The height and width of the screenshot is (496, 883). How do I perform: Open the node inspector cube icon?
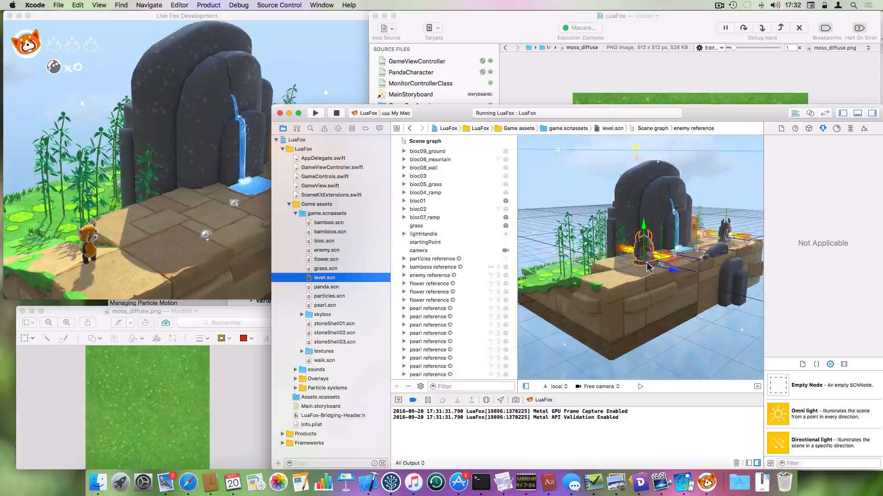coord(809,129)
